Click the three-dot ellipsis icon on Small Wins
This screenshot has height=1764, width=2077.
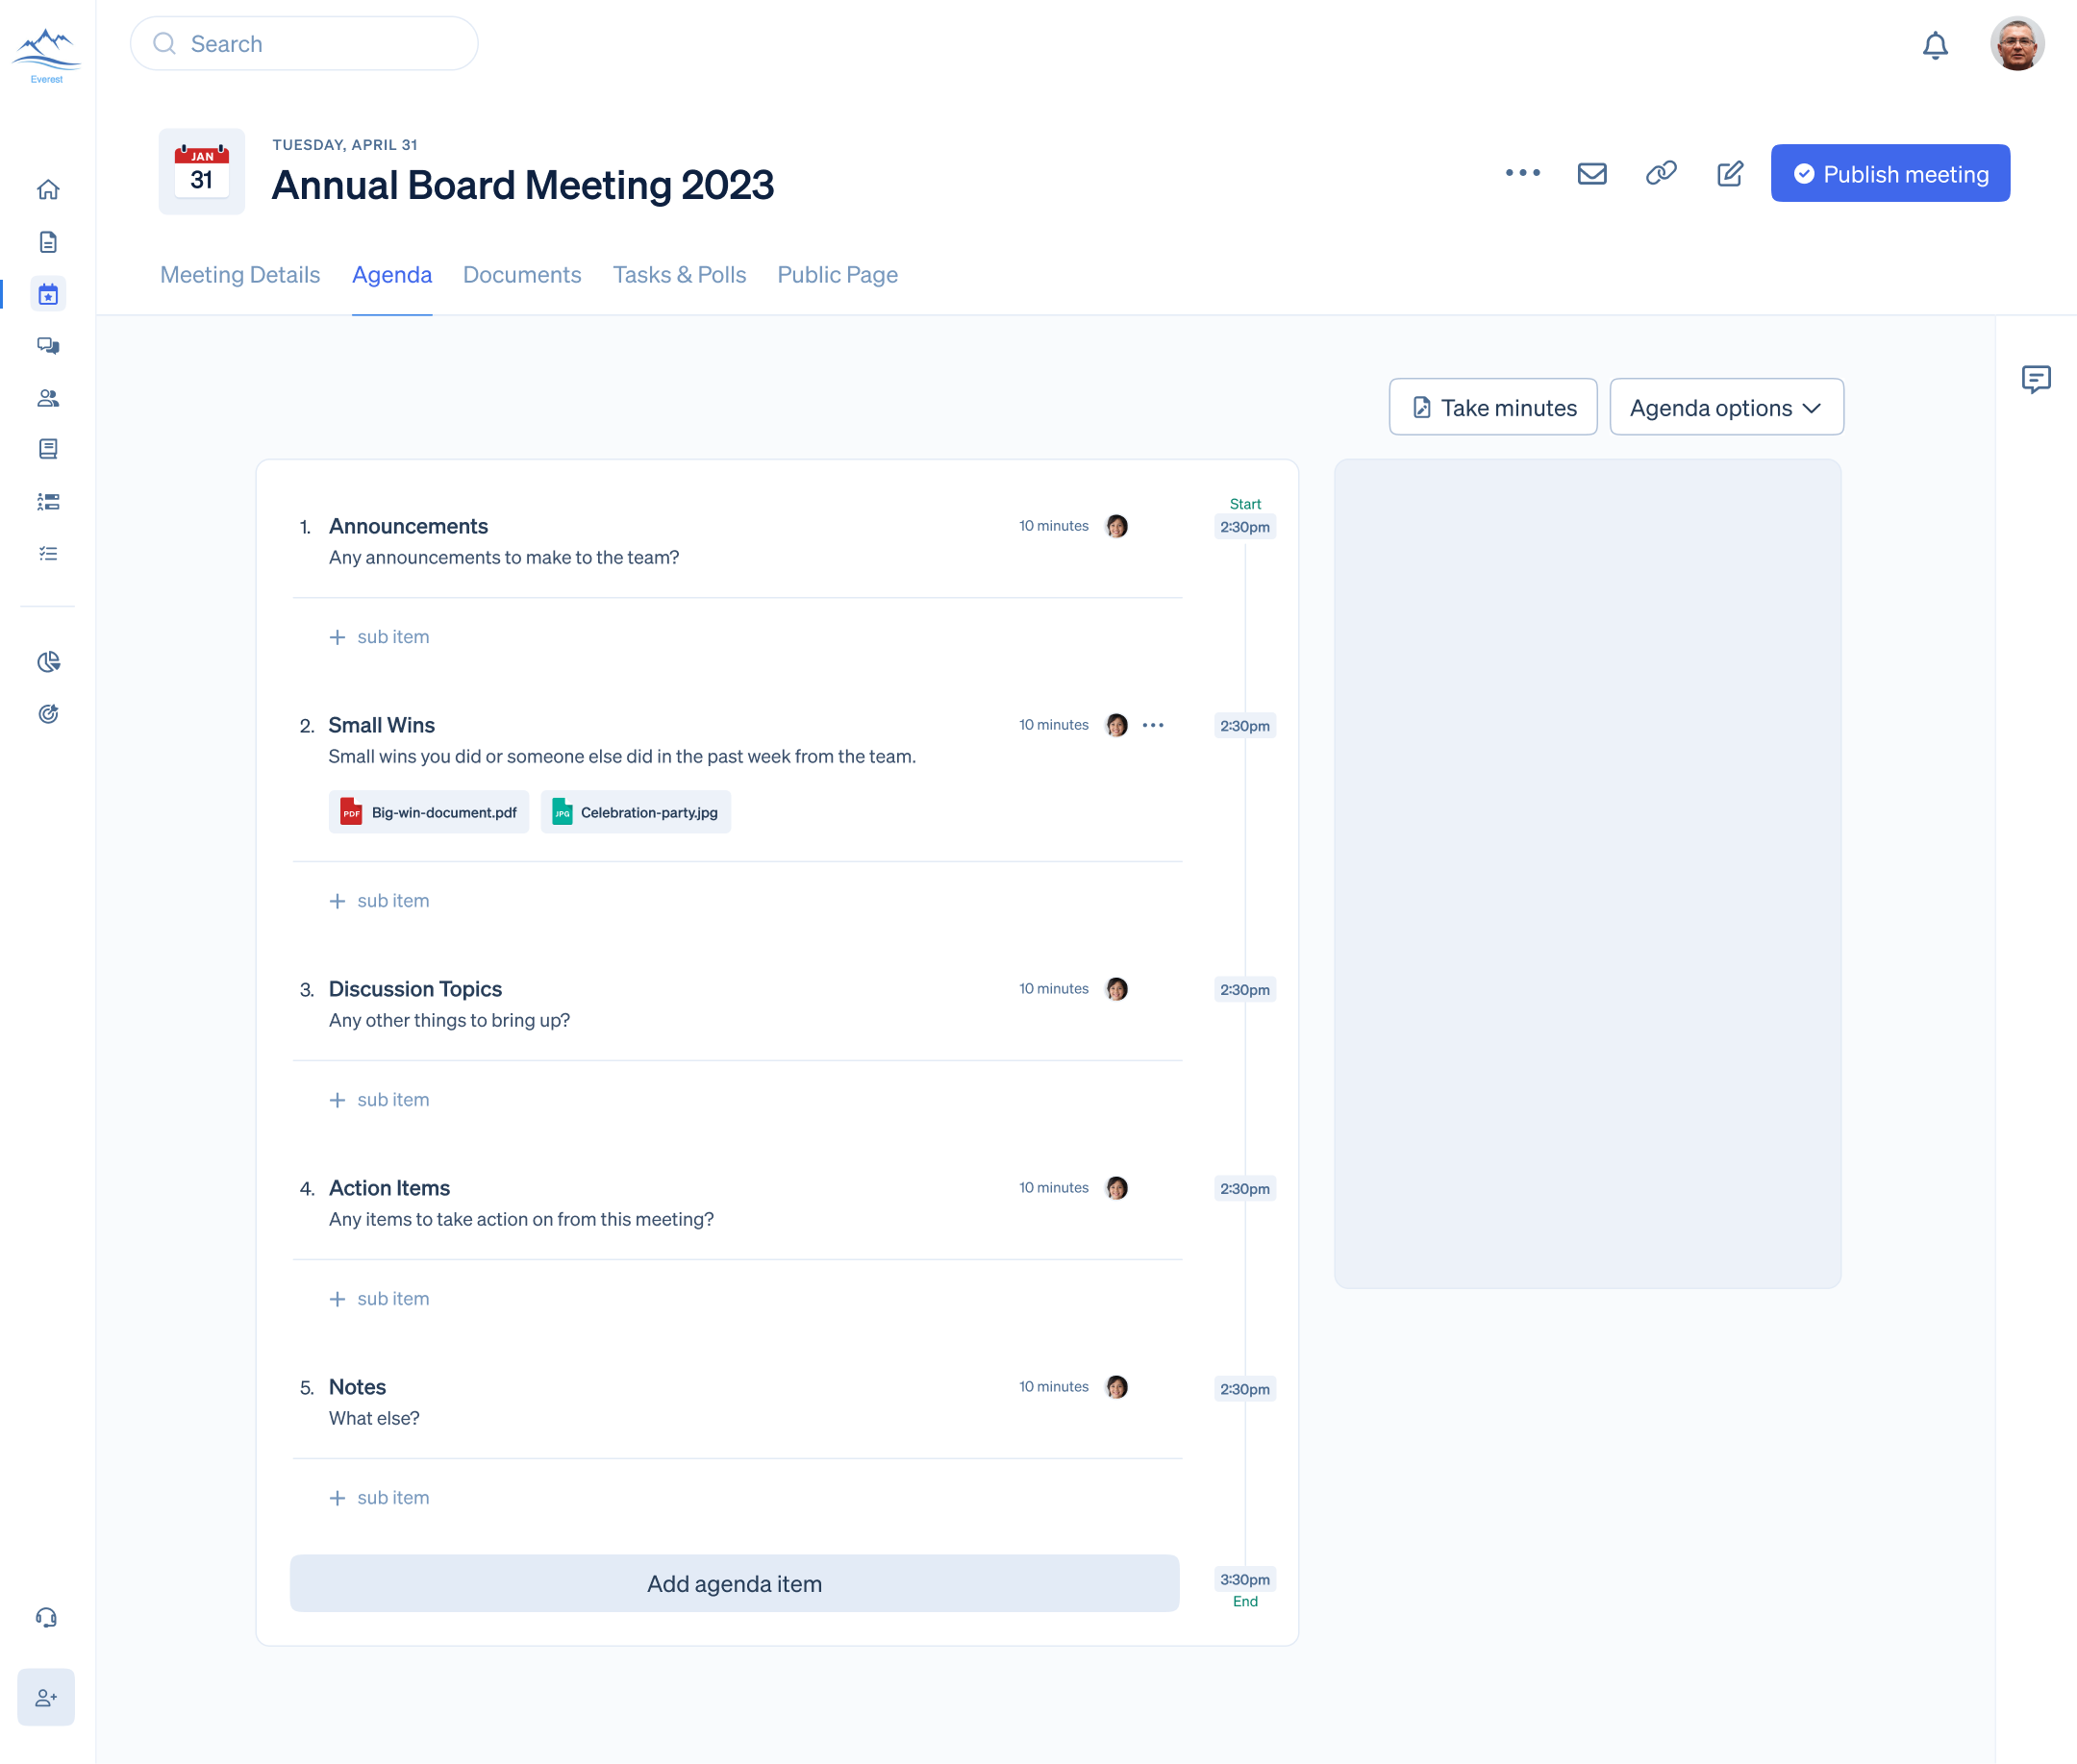1153,723
